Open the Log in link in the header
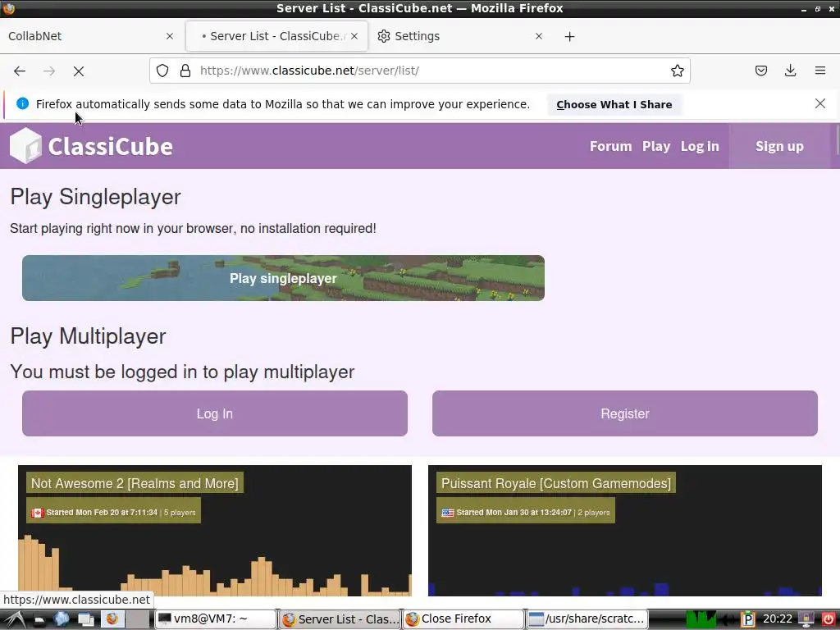840x630 pixels. tap(700, 146)
